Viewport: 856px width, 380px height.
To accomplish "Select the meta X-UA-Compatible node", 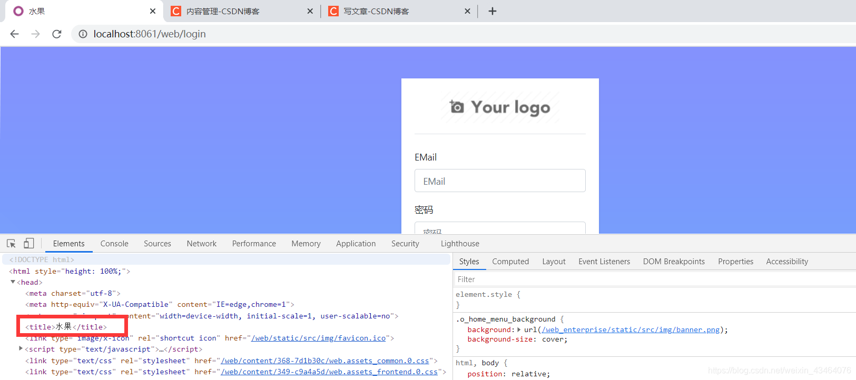I will point(160,304).
